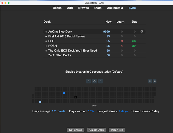Click the Get Shared button
Screen dimensions: 173x133
click(76, 130)
